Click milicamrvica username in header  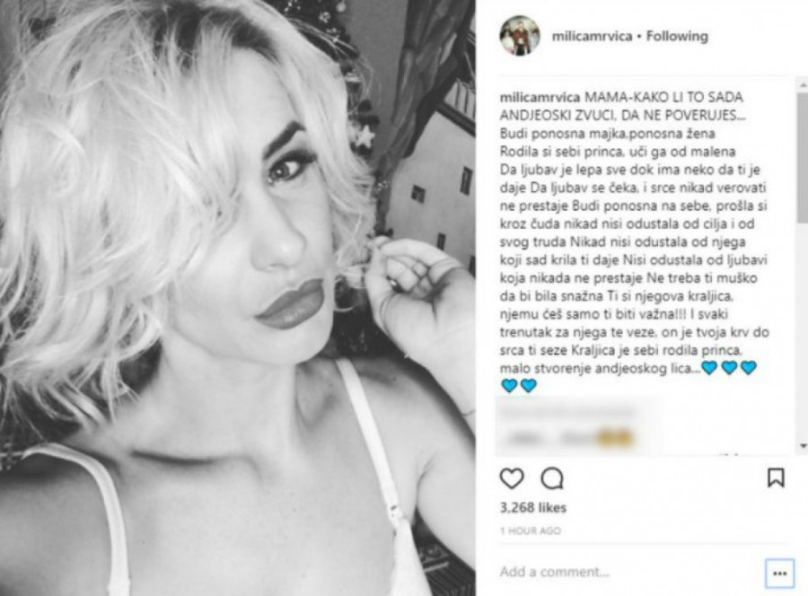point(592,36)
